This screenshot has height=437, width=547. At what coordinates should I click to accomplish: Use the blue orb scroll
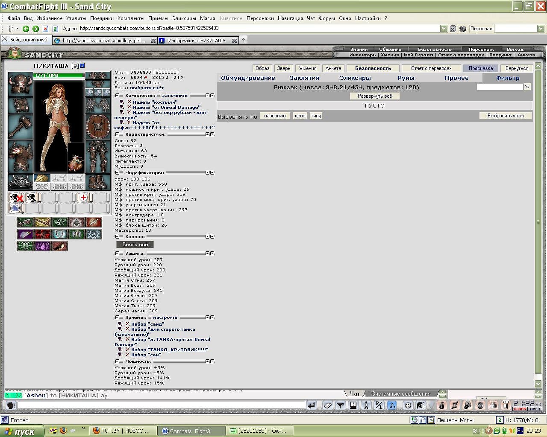[16, 208]
